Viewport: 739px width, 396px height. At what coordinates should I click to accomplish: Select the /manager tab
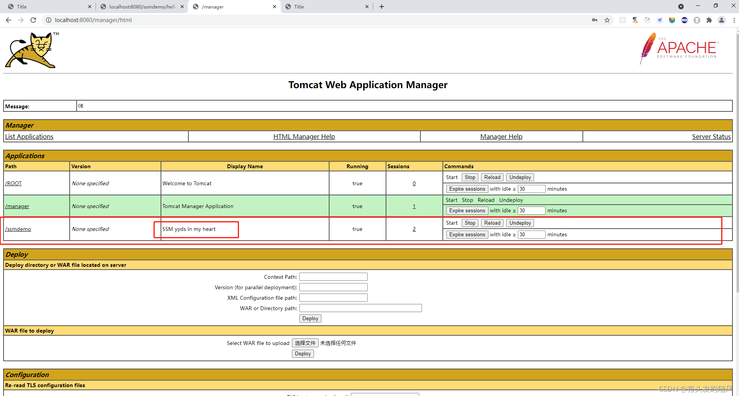[x=234, y=7]
